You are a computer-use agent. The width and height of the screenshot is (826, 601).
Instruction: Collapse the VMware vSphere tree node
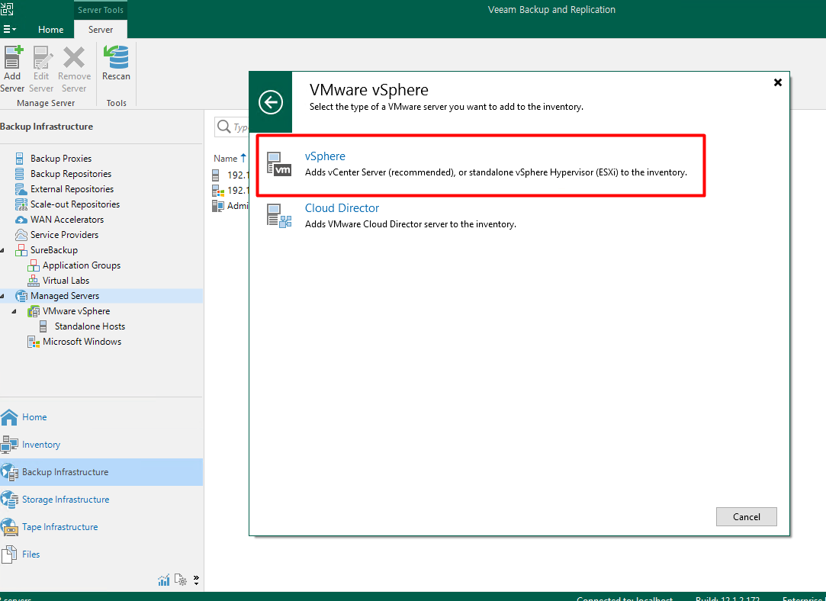coord(14,312)
